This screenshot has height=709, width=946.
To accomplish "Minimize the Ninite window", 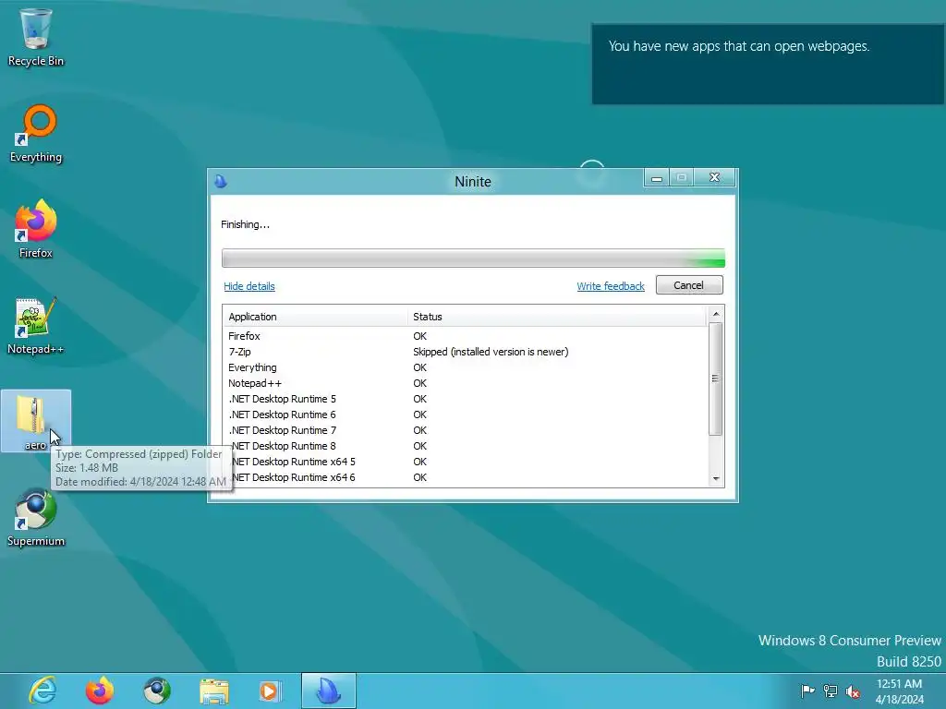I will pyautogui.click(x=657, y=178).
